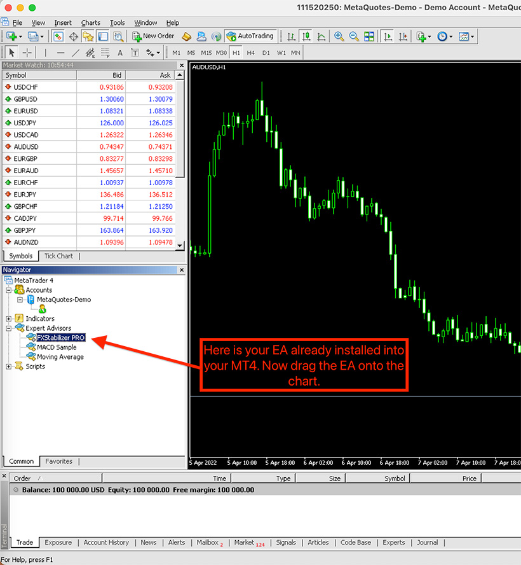Screen dimensions: 521x565
Task: Open the Profiles dropdown arrow
Action: click(x=42, y=37)
